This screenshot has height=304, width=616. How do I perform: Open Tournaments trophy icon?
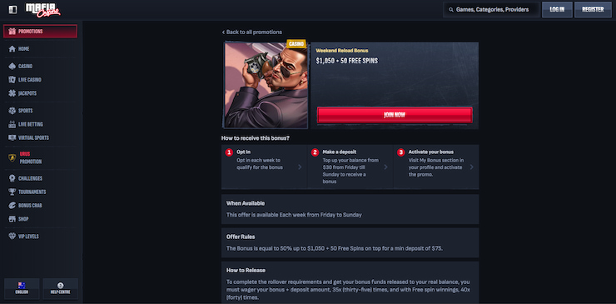click(x=12, y=192)
